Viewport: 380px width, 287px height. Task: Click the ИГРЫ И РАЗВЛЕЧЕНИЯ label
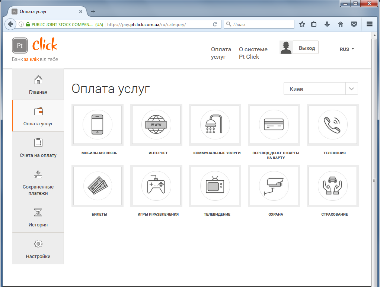point(158,214)
